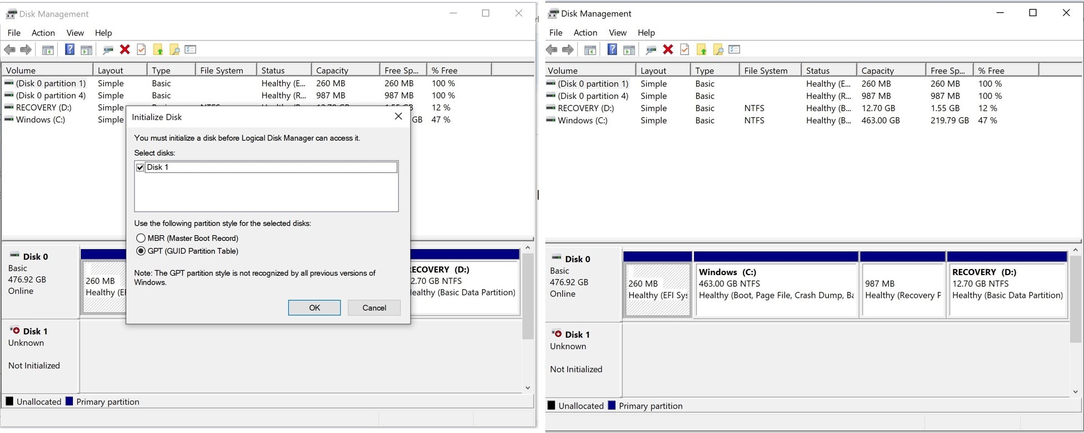Viewport: 1084px width, 433px height.
Task: Sort by File System column in right window
Action: pyautogui.click(x=770, y=71)
